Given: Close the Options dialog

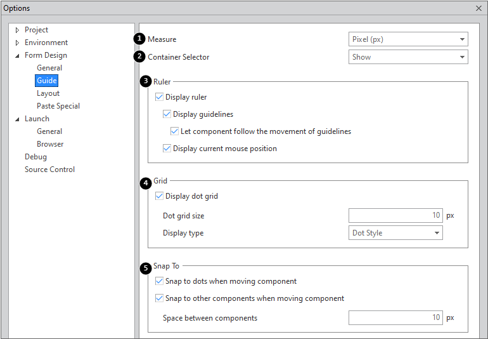Looking at the screenshot, I should pos(478,8).
